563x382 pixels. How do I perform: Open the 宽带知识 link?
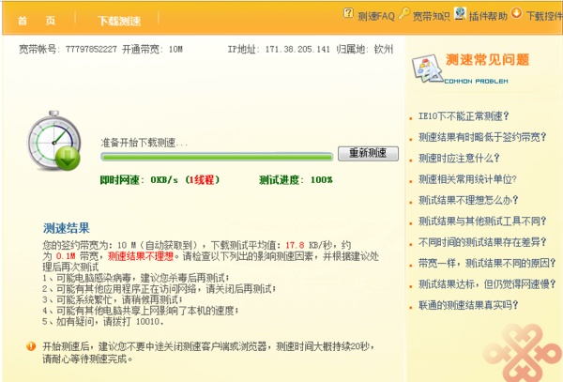[432, 16]
